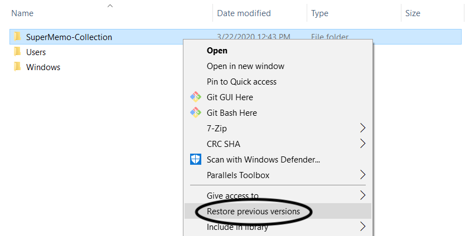Viewport: 465px width, 236px height.
Task: Click the Git GUI Here icon
Action: [x=196, y=97]
